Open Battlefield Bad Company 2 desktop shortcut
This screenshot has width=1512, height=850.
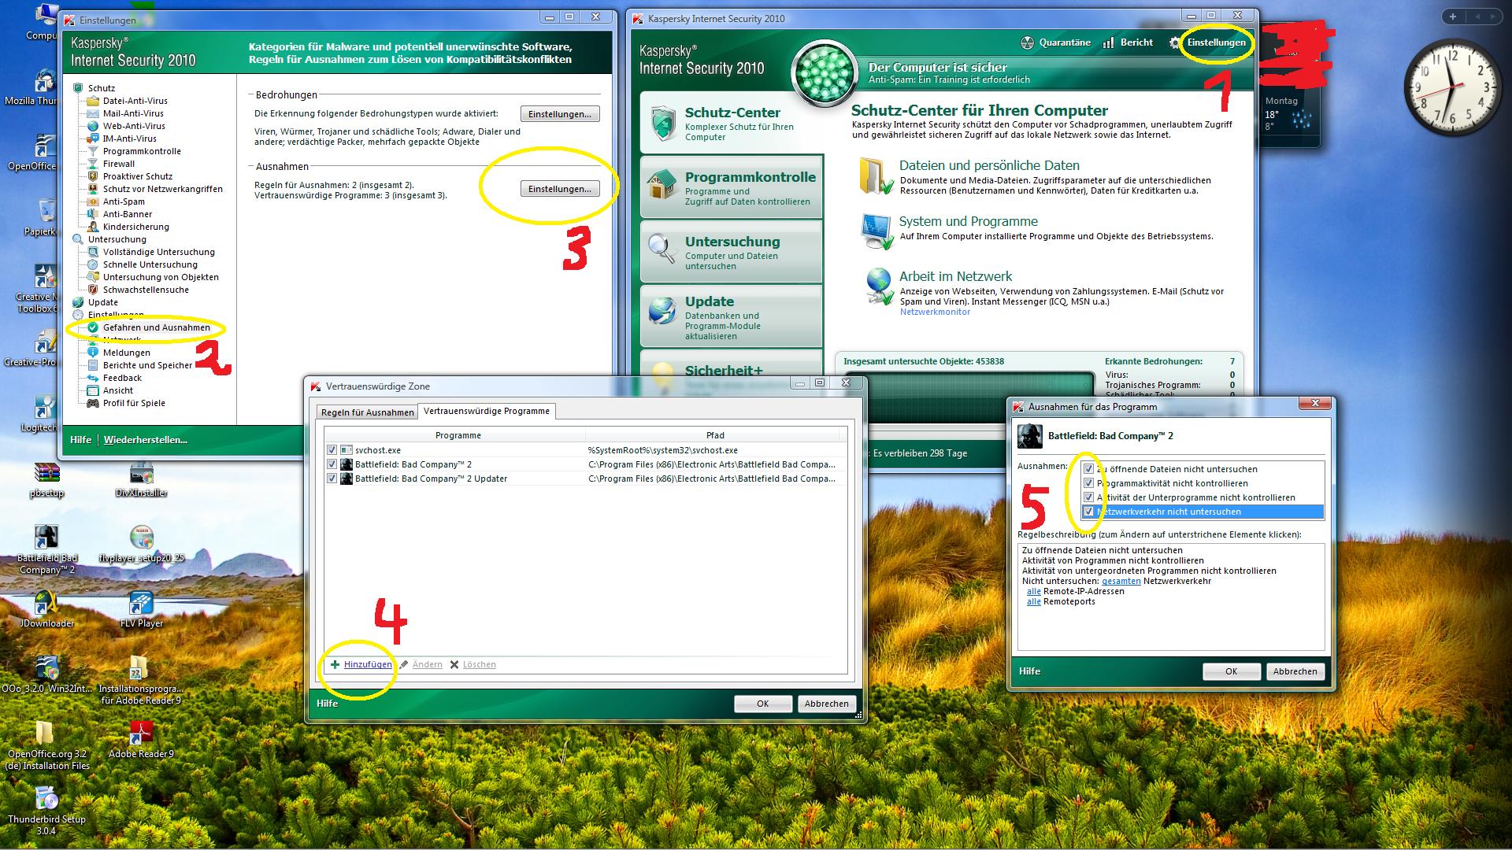tap(46, 549)
